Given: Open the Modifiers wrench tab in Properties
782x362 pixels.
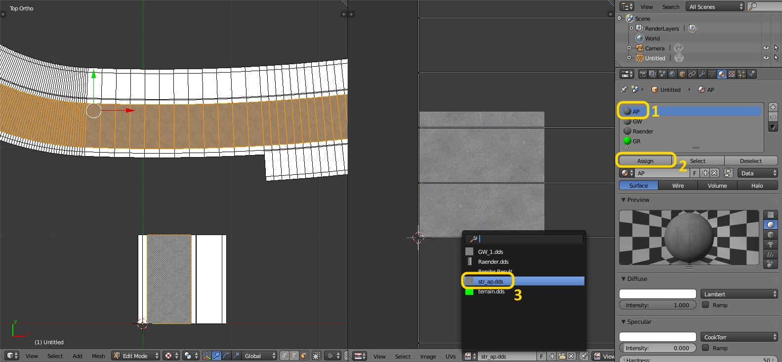Looking at the screenshot, I should [702, 74].
